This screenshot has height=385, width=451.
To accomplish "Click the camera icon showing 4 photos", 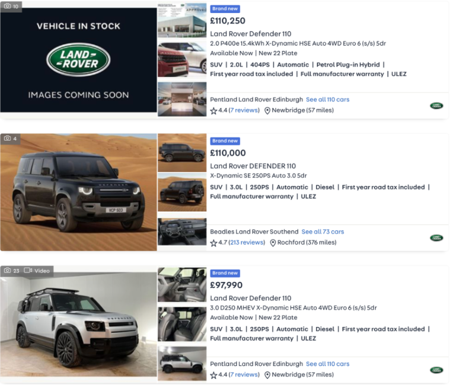I will [x=7, y=138].
